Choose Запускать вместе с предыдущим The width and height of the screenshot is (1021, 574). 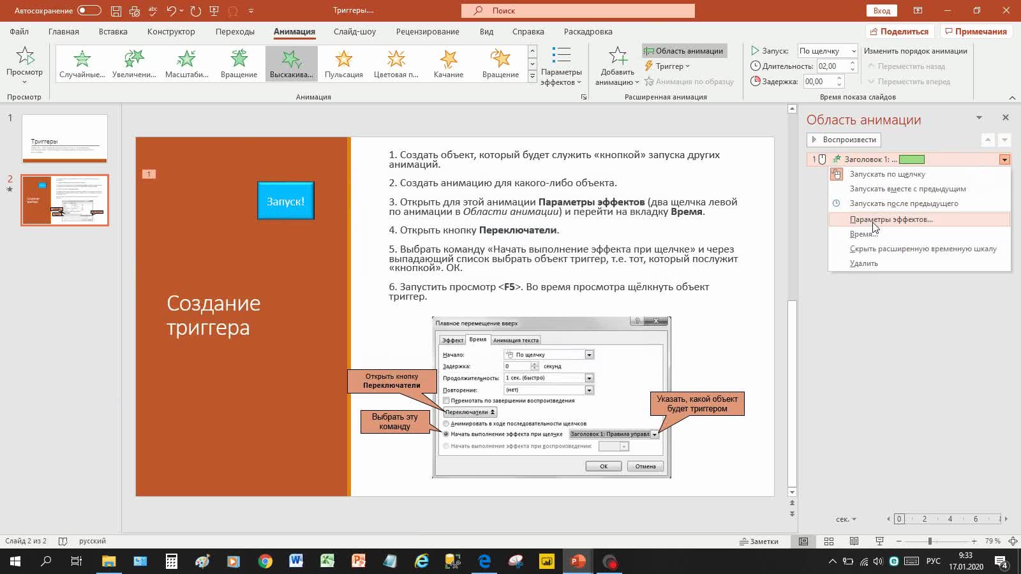click(x=919, y=189)
